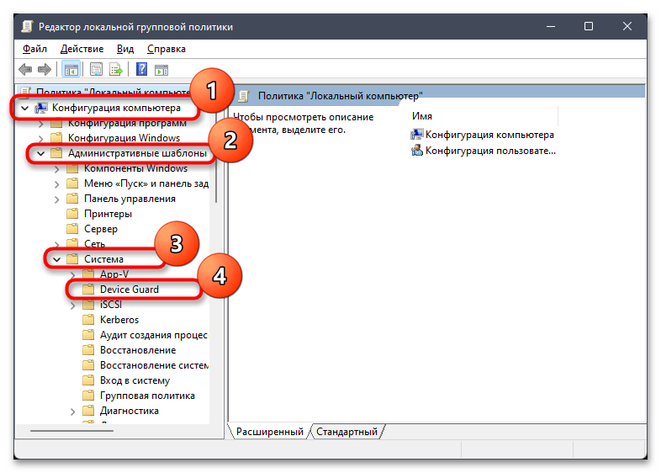Collapse the Система node

point(57,259)
